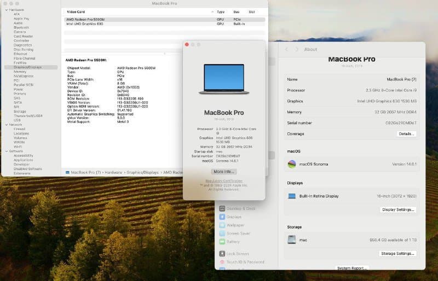Click the 'mac' storage drive icon
Viewport: 438px width, 281px height.
click(x=292, y=239)
